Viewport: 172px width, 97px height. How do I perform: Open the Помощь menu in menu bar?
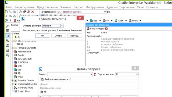[152, 7]
